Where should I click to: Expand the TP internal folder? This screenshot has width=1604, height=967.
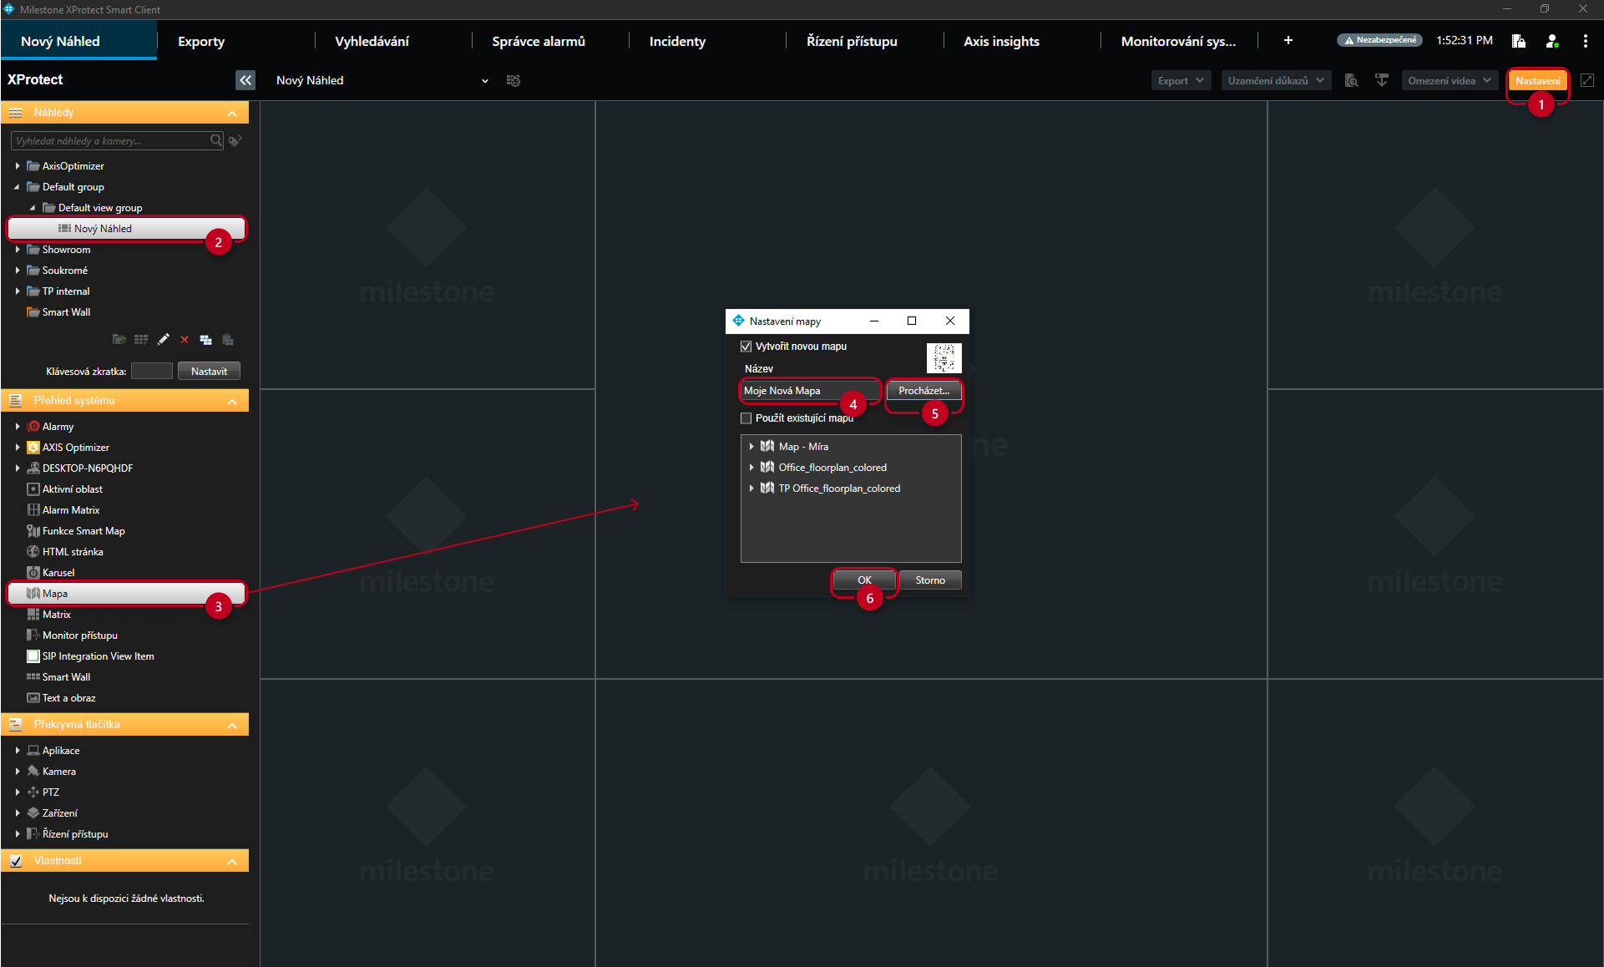[x=18, y=291]
